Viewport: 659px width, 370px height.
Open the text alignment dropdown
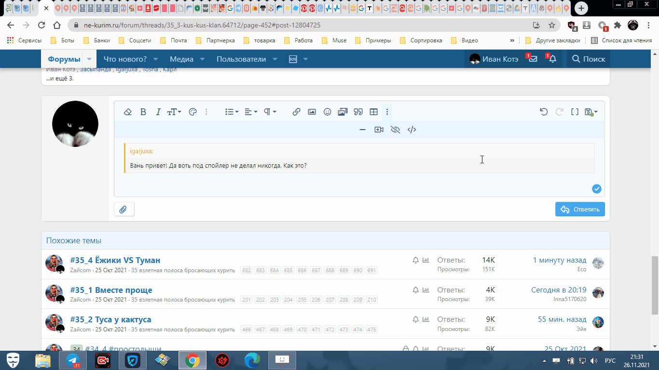pyautogui.click(x=251, y=112)
